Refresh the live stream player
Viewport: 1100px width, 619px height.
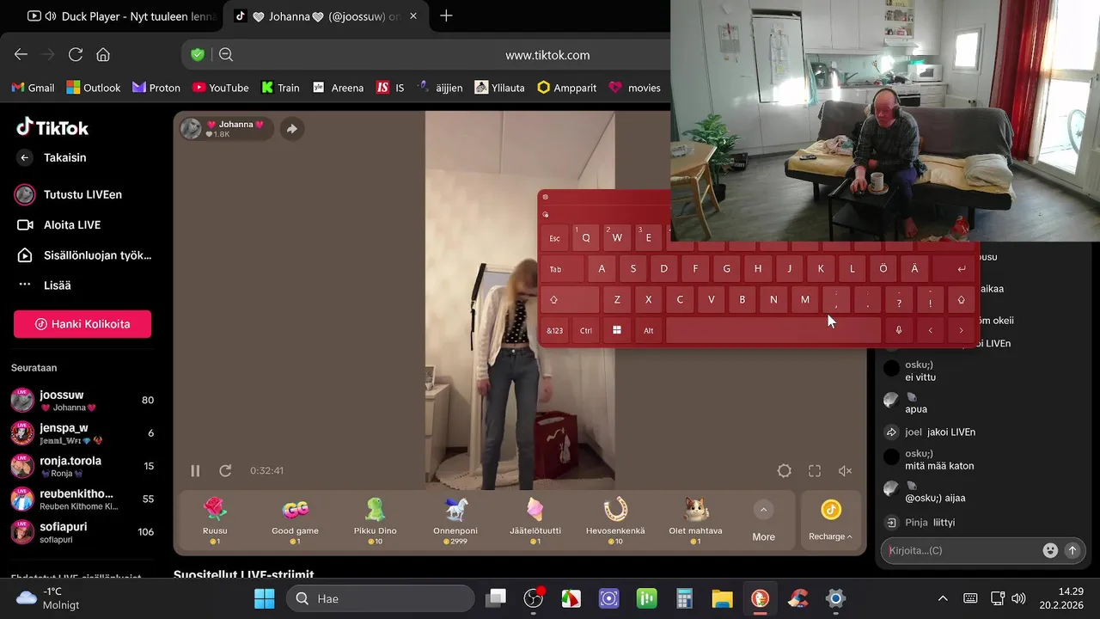225,470
